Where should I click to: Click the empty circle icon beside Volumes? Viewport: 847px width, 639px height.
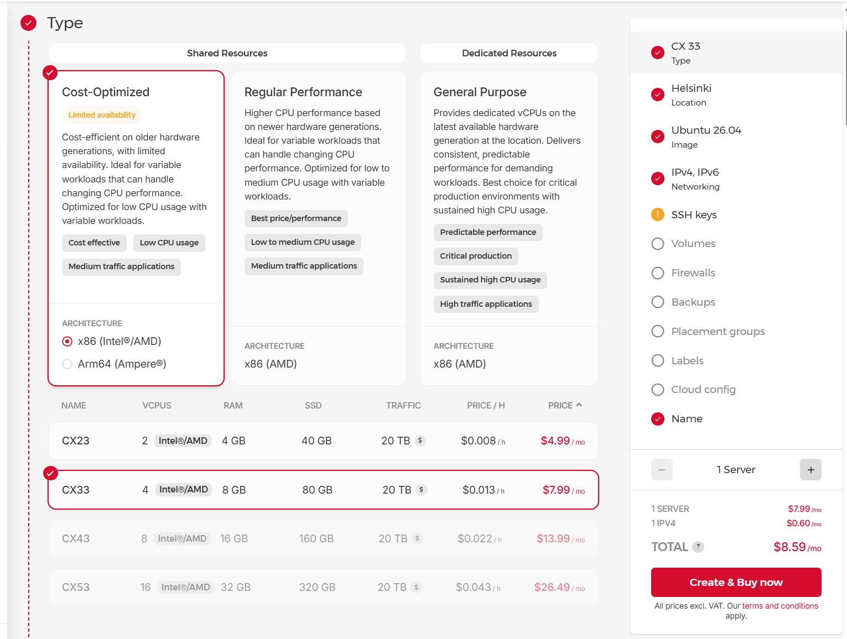(658, 244)
